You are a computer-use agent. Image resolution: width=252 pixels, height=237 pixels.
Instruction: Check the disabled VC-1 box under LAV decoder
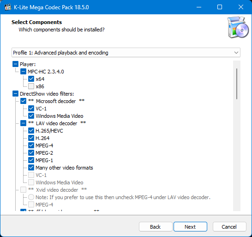(31, 175)
